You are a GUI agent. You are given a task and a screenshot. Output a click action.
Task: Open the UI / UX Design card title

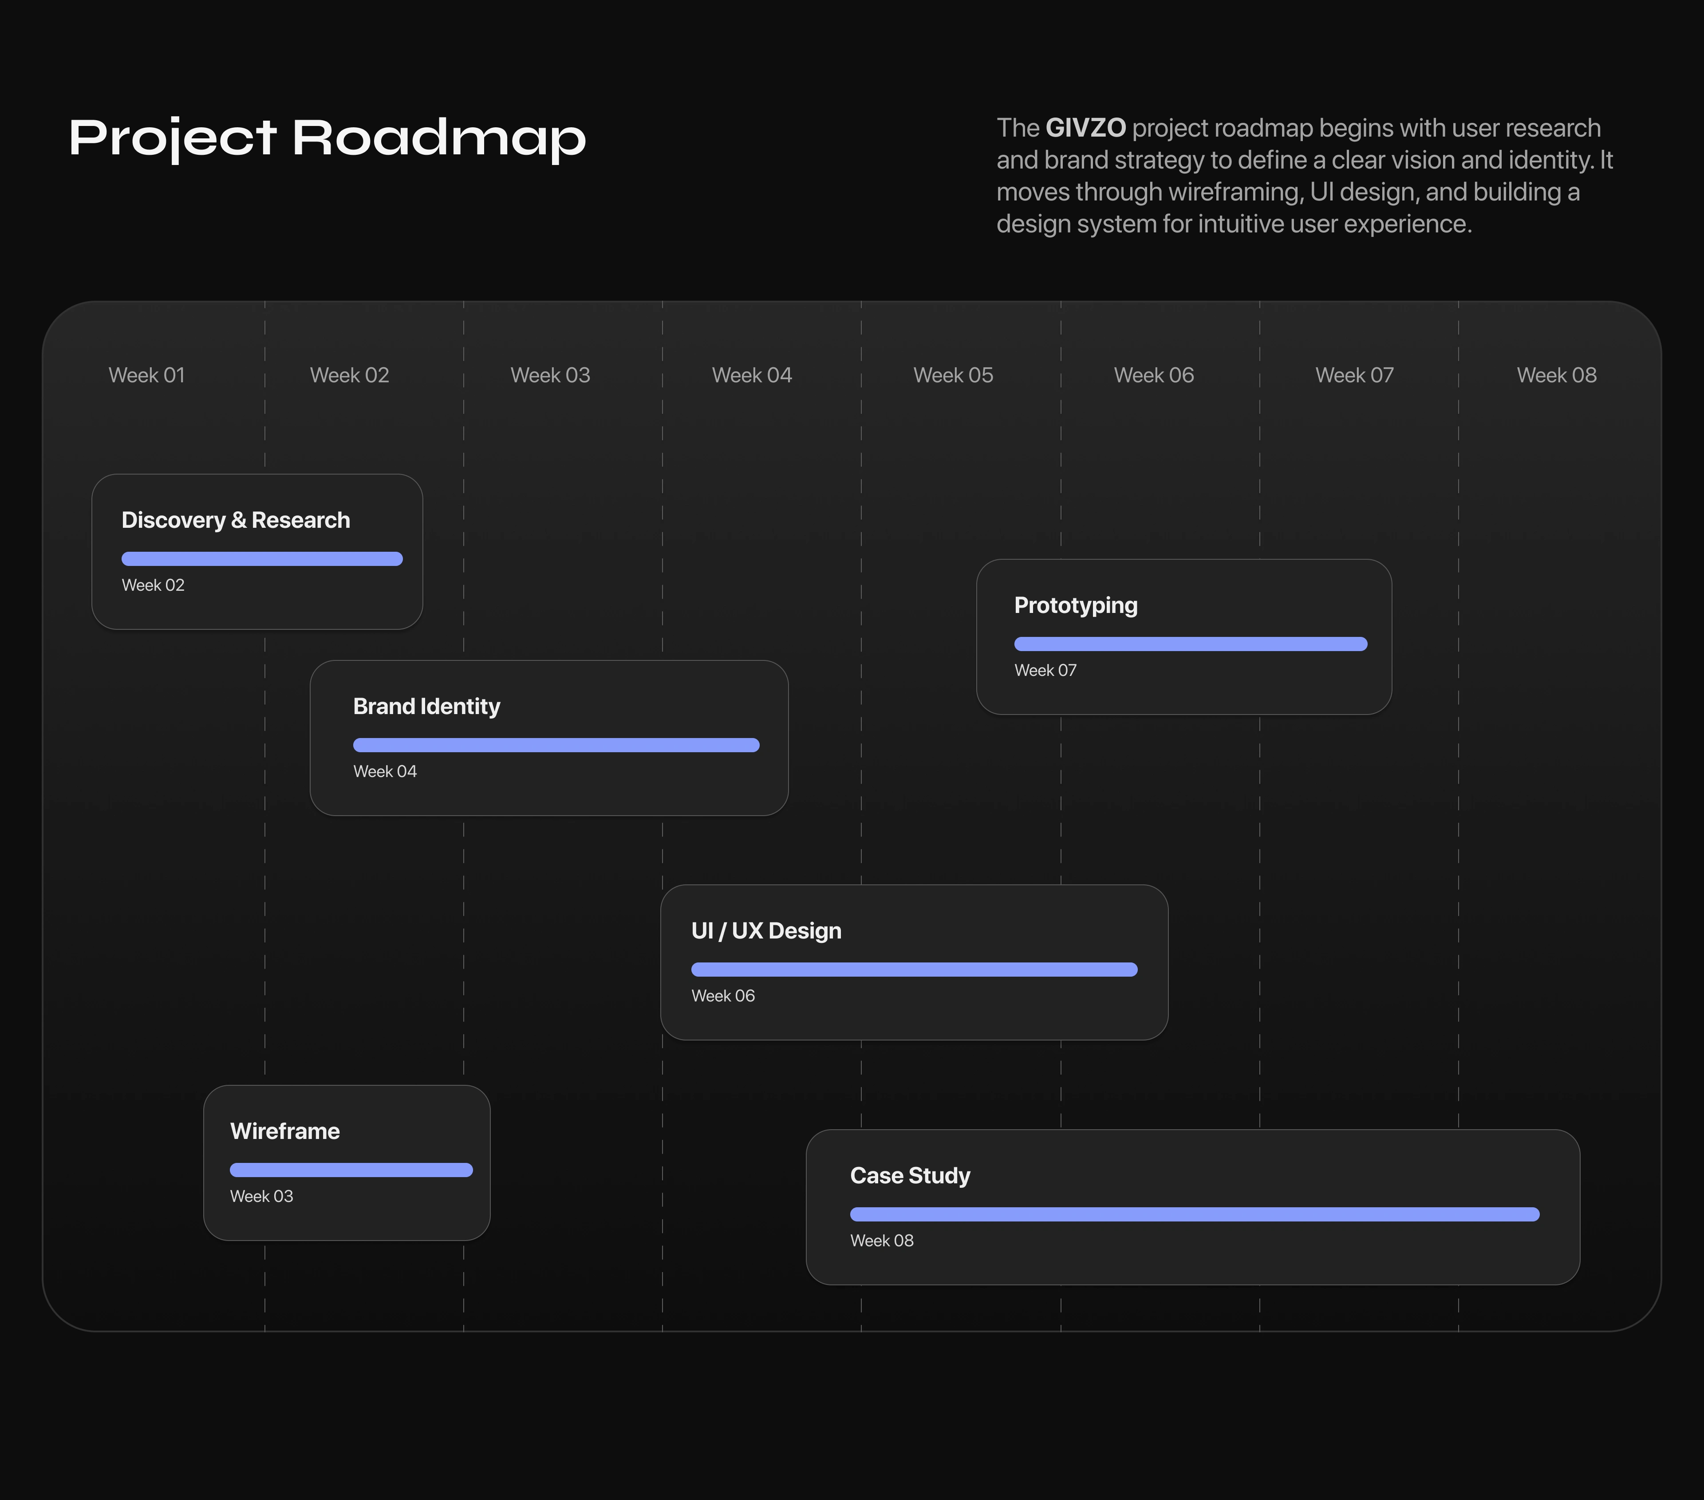coord(766,931)
